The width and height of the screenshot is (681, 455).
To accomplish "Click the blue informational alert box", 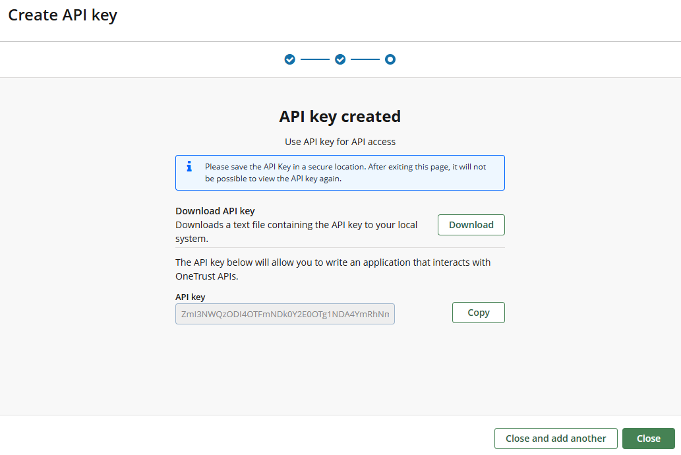I will 340,173.
